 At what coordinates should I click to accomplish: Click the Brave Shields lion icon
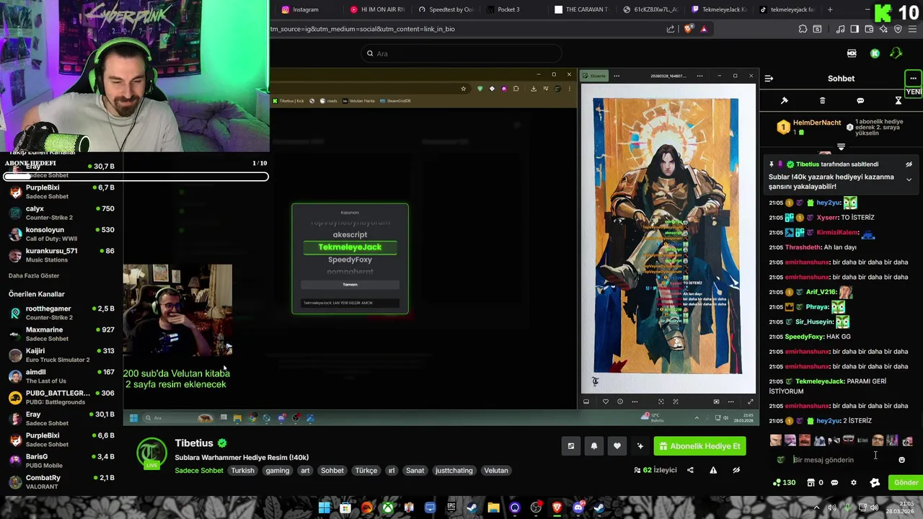[688, 29]
